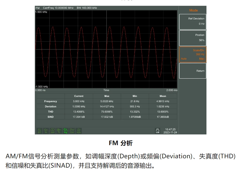This screenshot has height=175, width=241.
Task: Click the PA preamplifier status icon
Action: [46, 131]
